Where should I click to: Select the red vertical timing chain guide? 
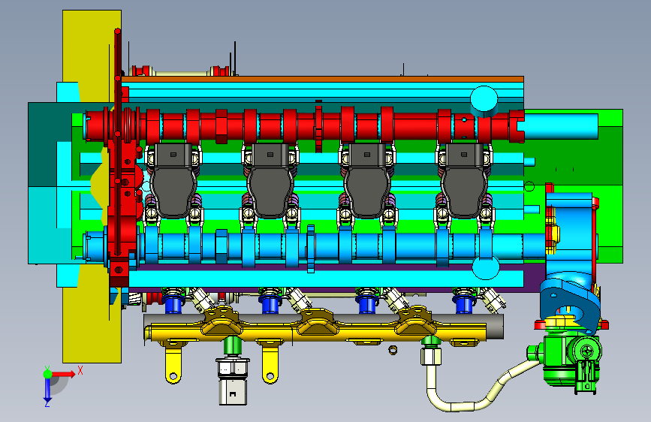(x=118, y=141)
